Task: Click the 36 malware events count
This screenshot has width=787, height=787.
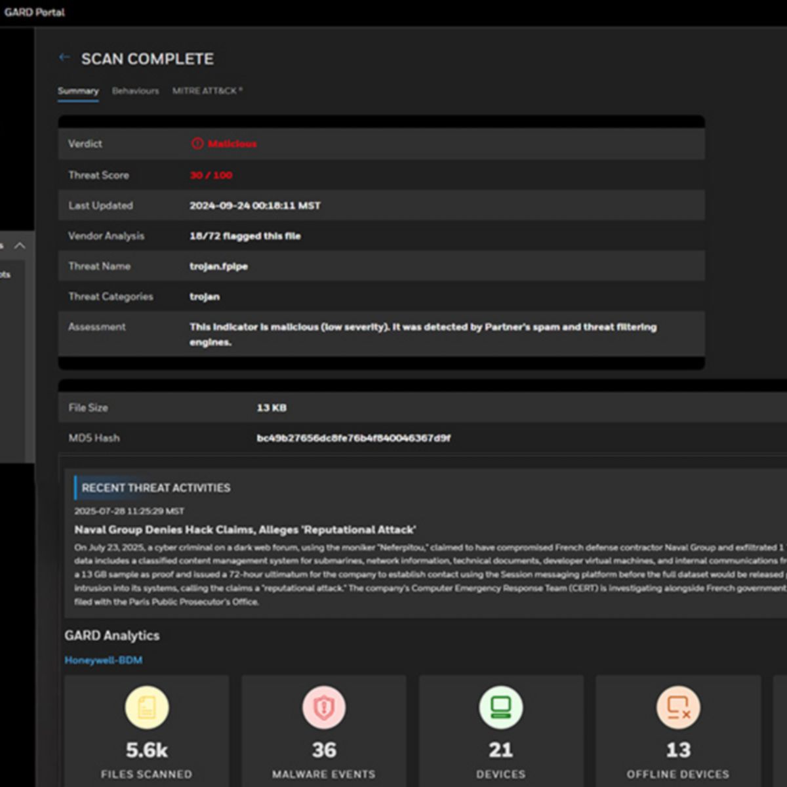Action: 324,750
